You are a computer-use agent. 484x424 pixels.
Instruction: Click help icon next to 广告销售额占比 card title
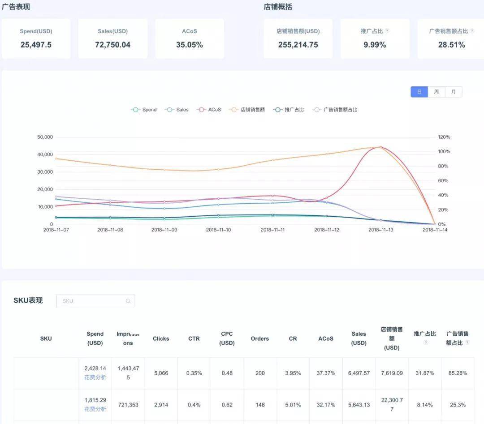click(472, 31)
